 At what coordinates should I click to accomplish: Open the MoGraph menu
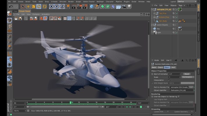tap(100, 1)
